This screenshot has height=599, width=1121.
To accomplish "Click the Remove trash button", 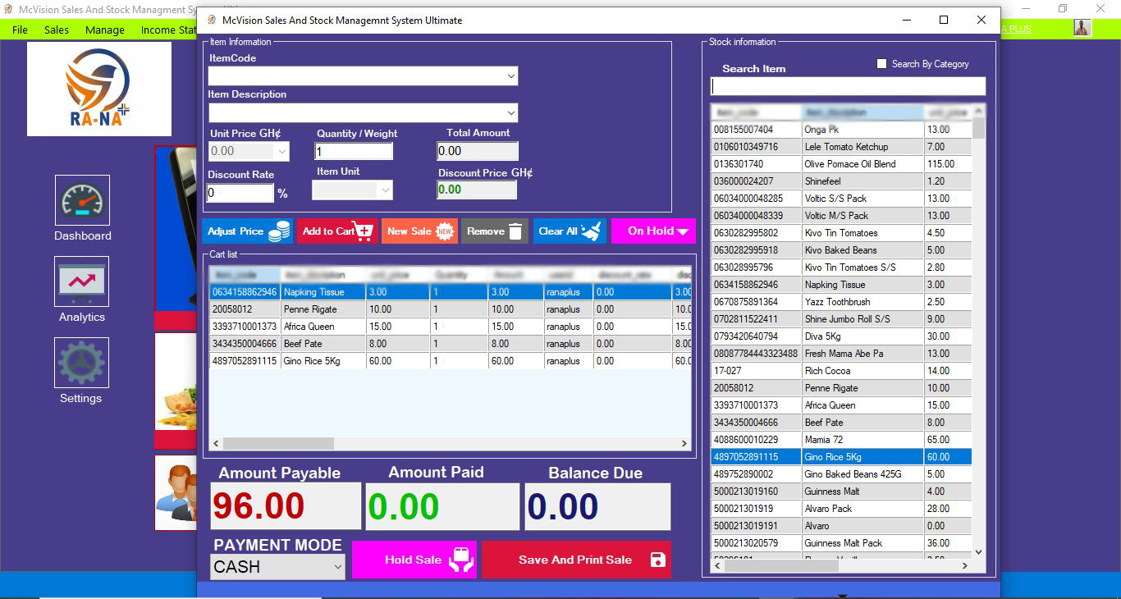I will pos(494,231).
